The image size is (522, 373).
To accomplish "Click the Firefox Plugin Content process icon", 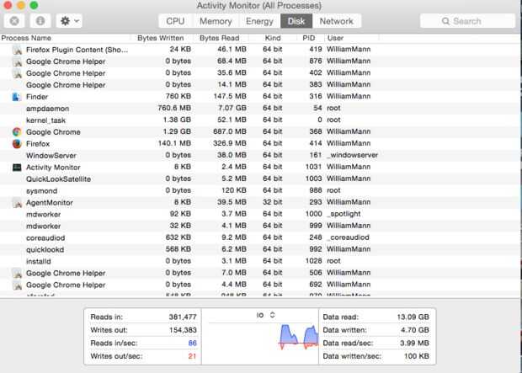I will [17, 50].
